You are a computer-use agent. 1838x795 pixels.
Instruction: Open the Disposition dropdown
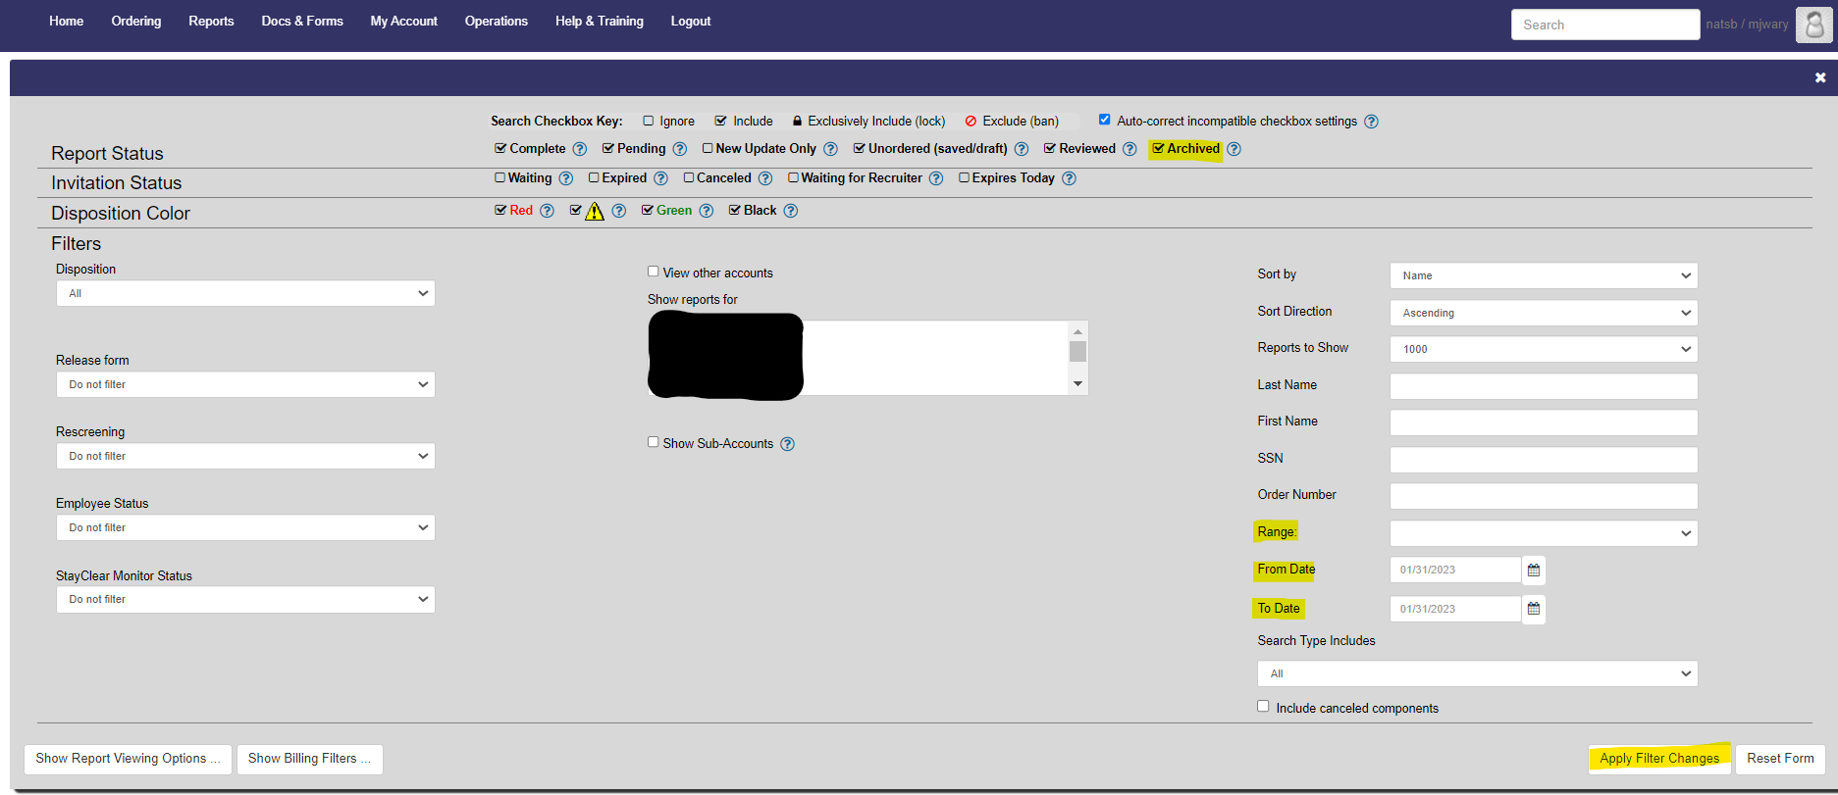point(245,293)
